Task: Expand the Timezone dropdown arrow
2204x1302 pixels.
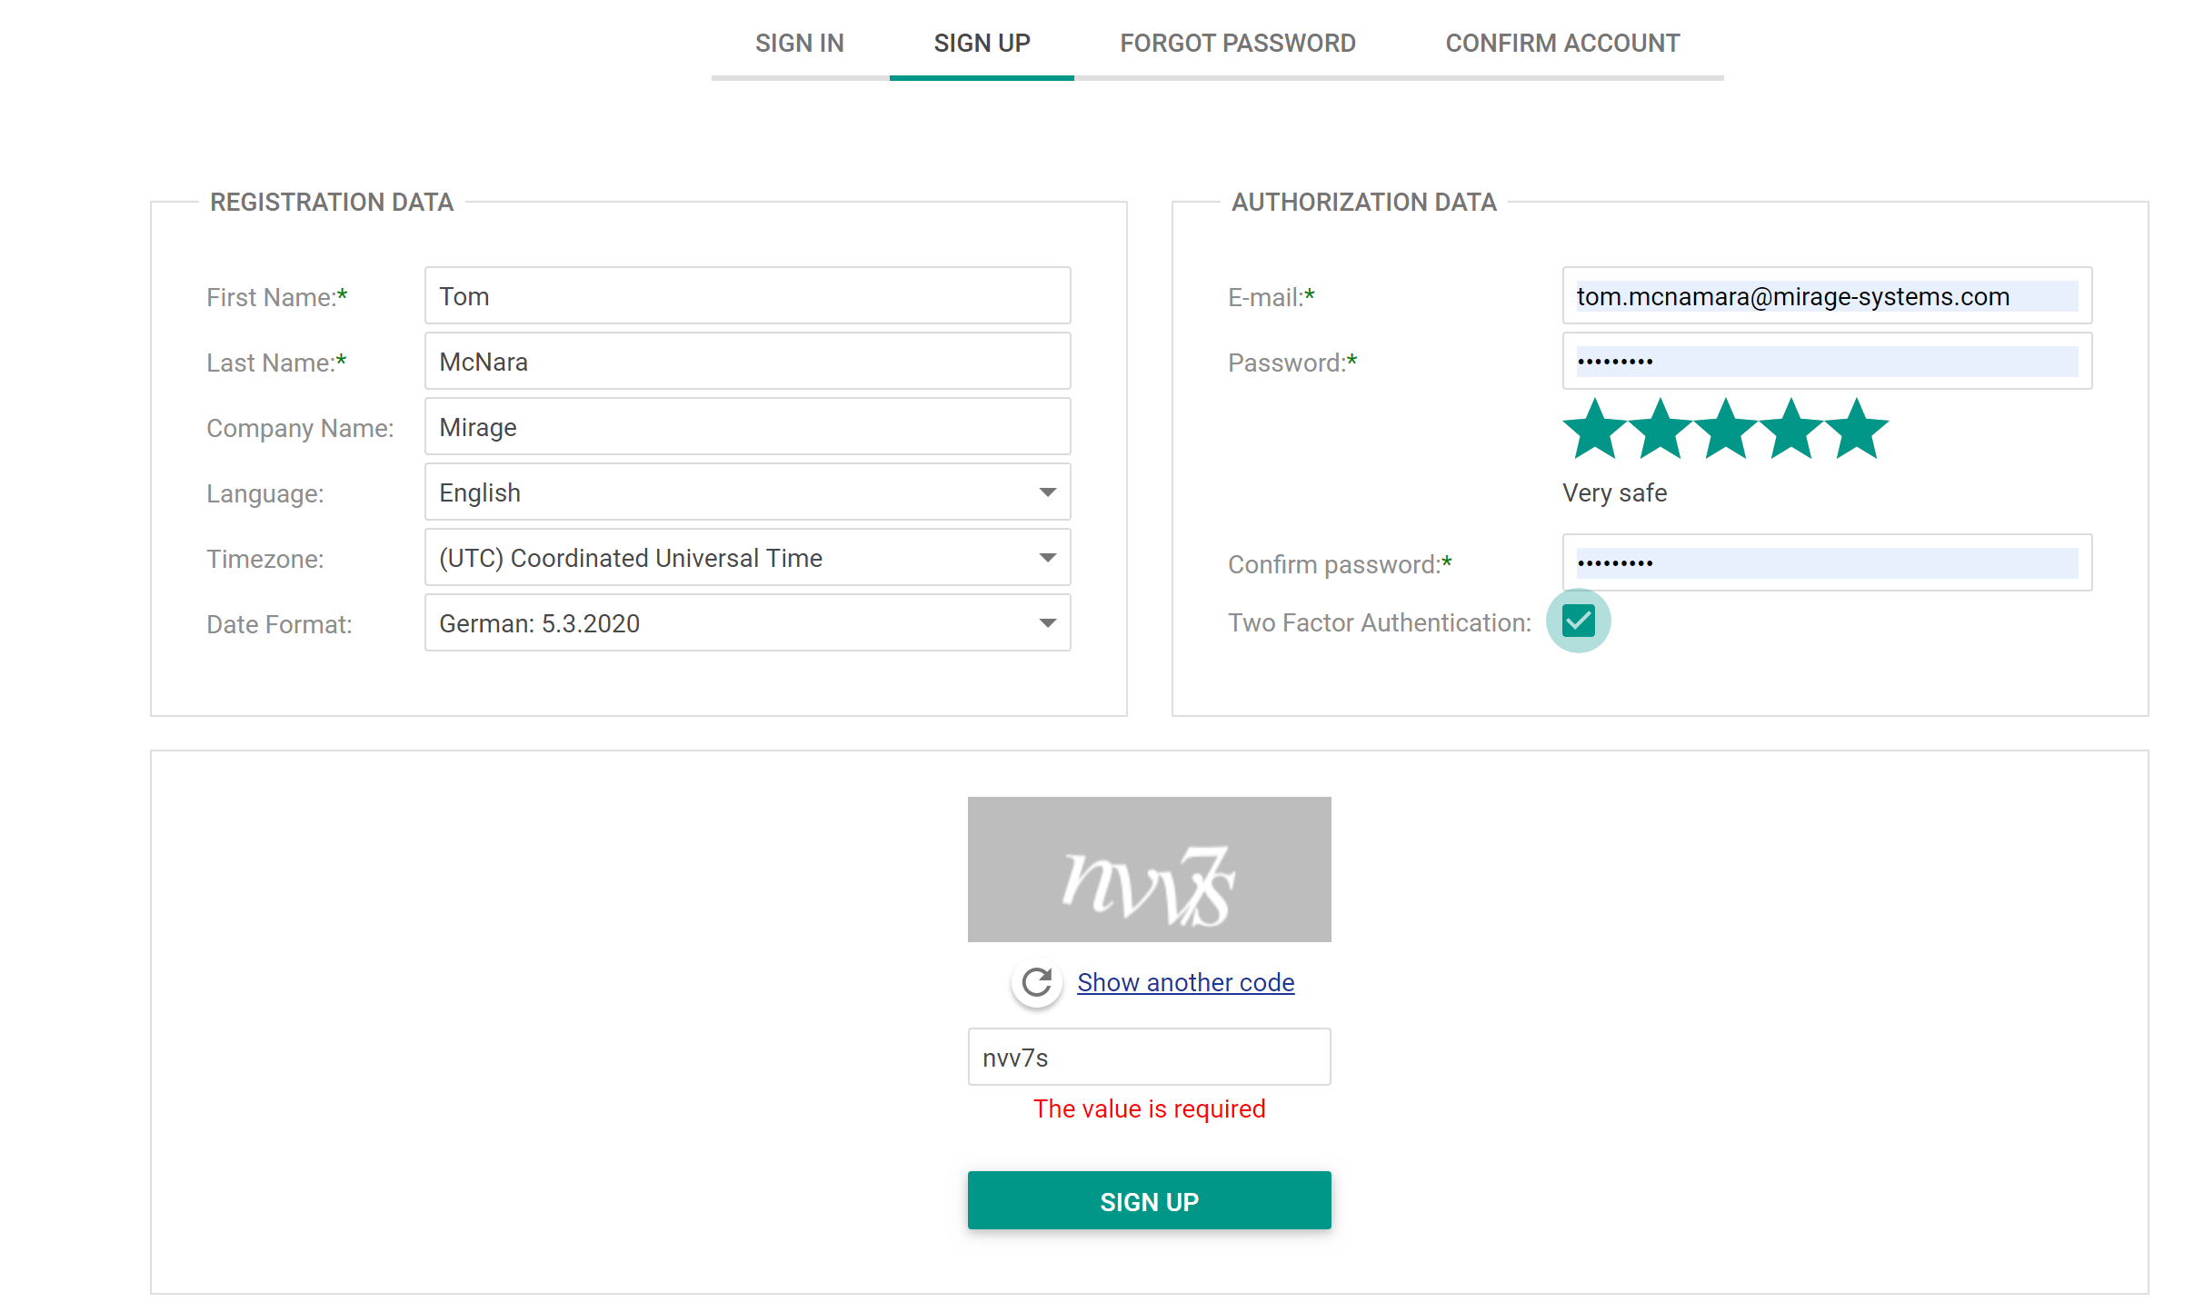Action: 1047,558
